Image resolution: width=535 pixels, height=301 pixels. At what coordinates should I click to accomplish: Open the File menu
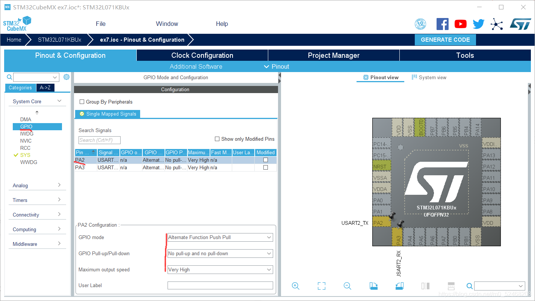pyautogui.click(x=101, y=24)
